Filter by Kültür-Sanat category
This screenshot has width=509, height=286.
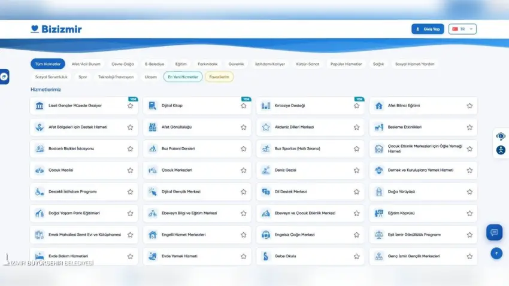point(307,64)
